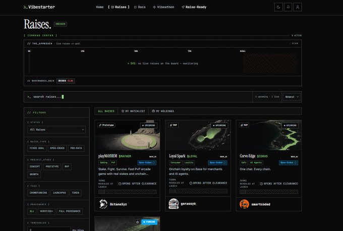Screen dimensions: 343x231
Task: Open the Corvo Edge project title
Action: [247, 156]
